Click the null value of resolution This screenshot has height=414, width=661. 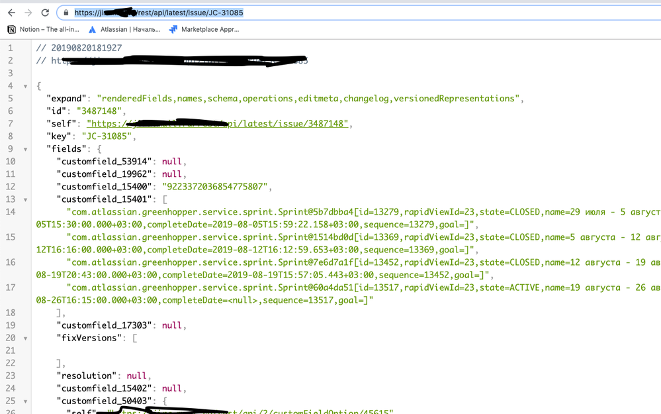click(x=136, y=376)
